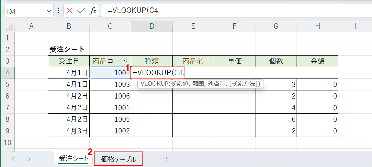Switch to the 価格テーブル sheet tab
The width and height of the screenshot is (372, 167).
pos(118,159)
